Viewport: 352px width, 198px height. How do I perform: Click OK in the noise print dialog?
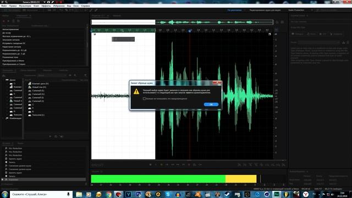point(211,105)
